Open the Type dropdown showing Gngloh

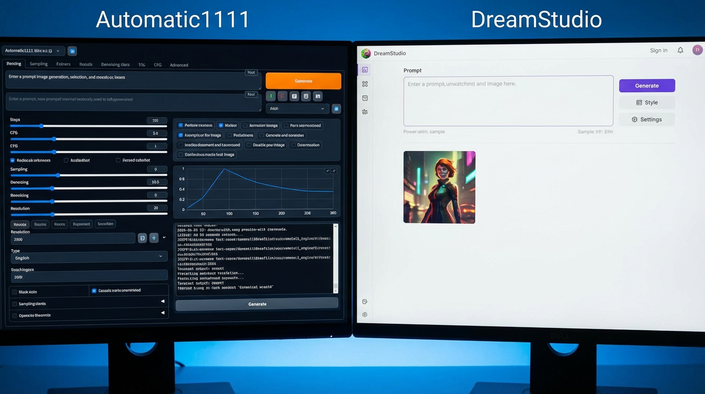[89, 258]
